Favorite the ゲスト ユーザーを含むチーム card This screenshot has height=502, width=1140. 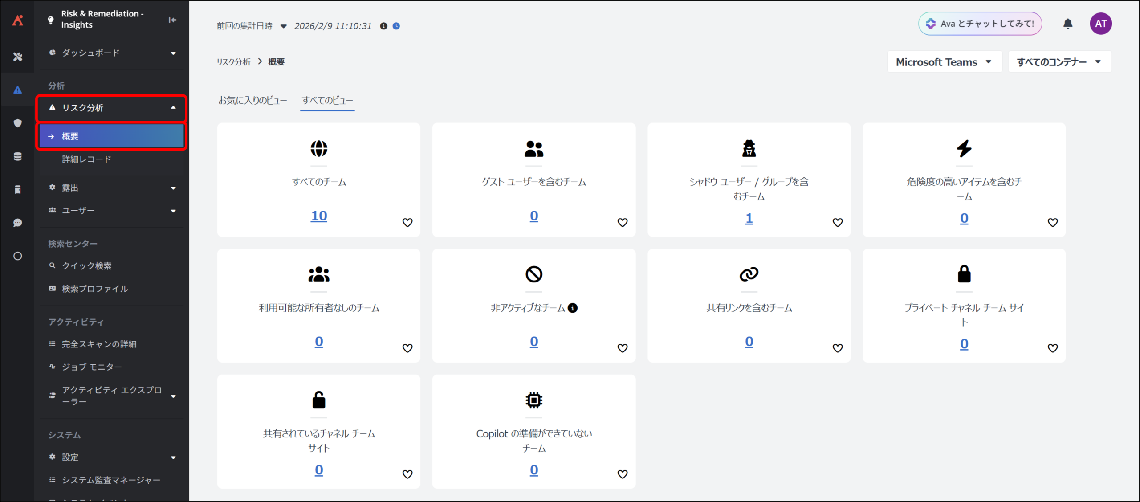pyautogui.click(x=622, y=222)
